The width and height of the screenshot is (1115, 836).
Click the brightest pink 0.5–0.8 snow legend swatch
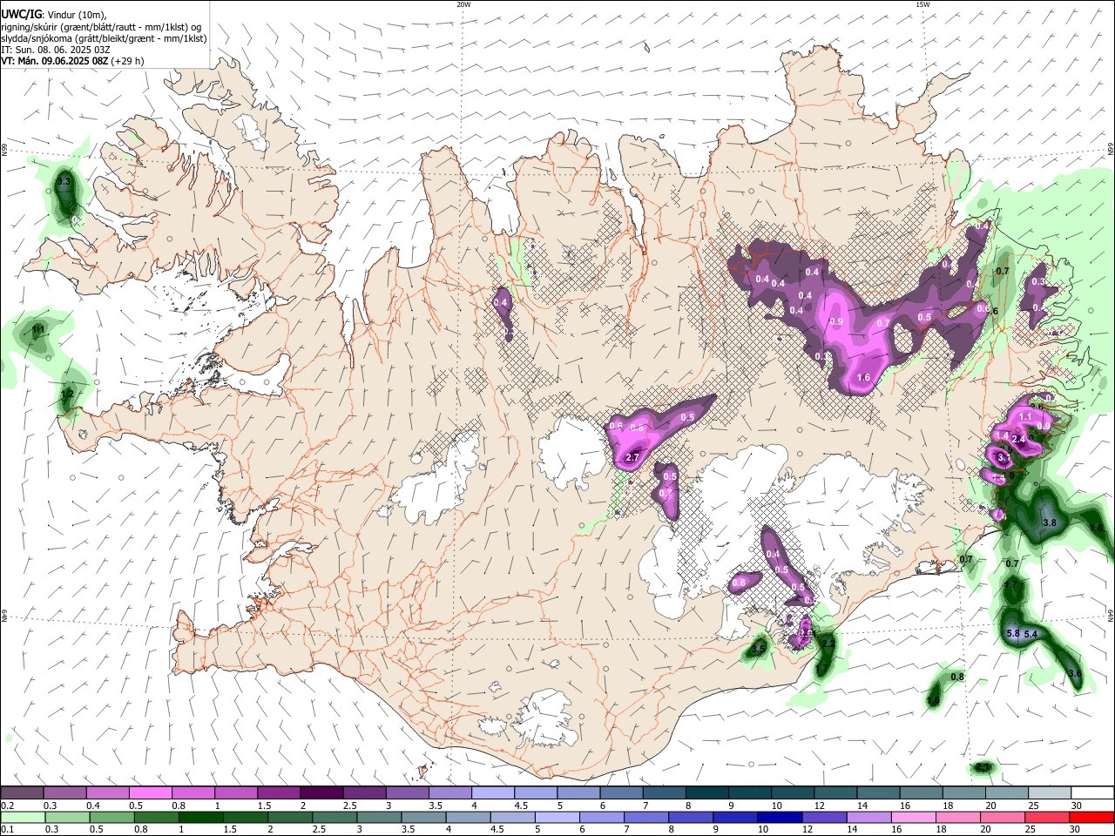(x=149, y=793)
